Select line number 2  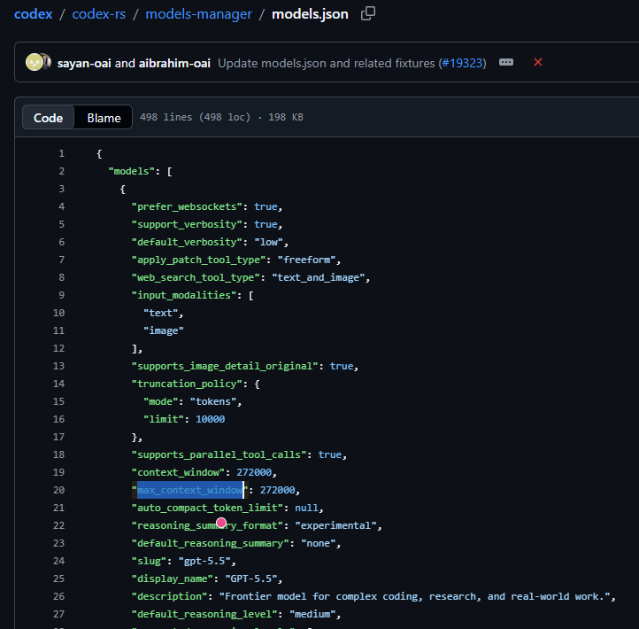tap(62, 171)
